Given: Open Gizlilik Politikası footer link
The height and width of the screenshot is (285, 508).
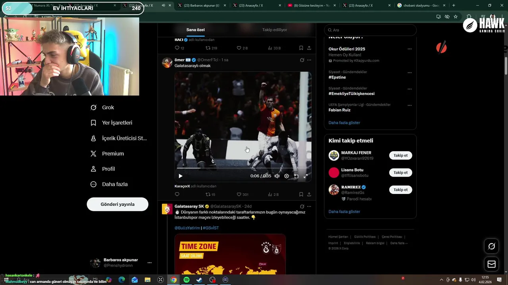Looking at the screenshot, I should click(365, 237).
